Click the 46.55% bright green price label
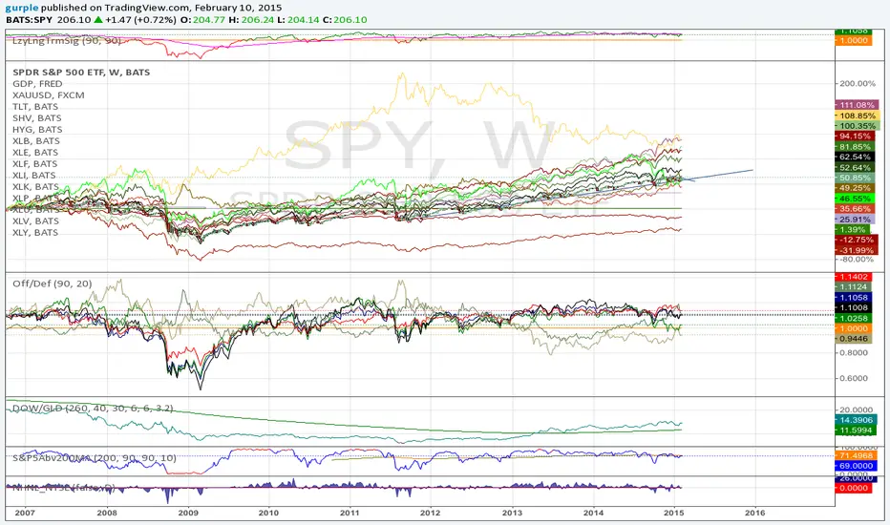Viewport: 890px width, 525px height. click(855, 199)
